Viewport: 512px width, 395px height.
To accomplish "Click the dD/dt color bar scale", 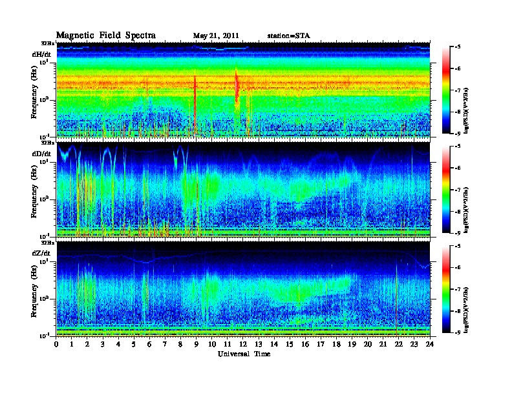I will pyautogui.click(x=446, y=189).
